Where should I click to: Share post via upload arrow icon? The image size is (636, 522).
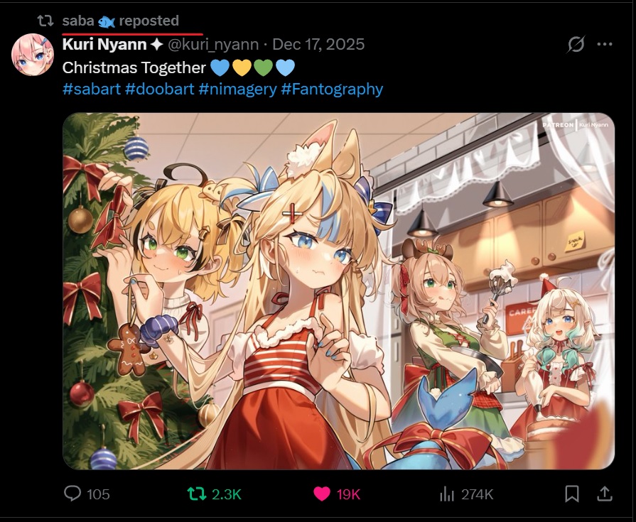[604, 494]
